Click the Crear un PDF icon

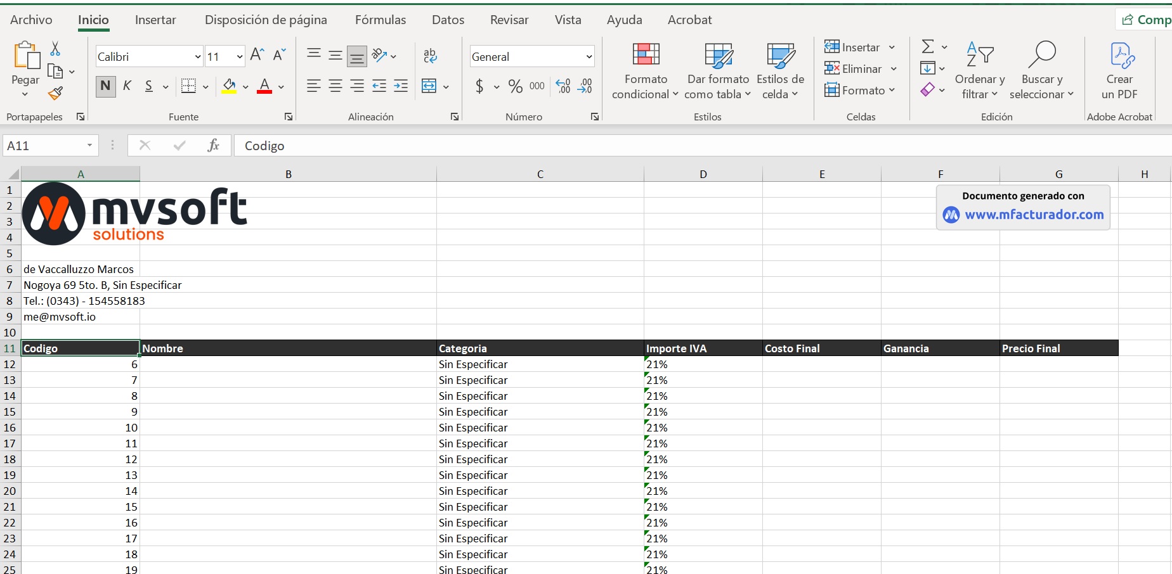coord(1119,70)
